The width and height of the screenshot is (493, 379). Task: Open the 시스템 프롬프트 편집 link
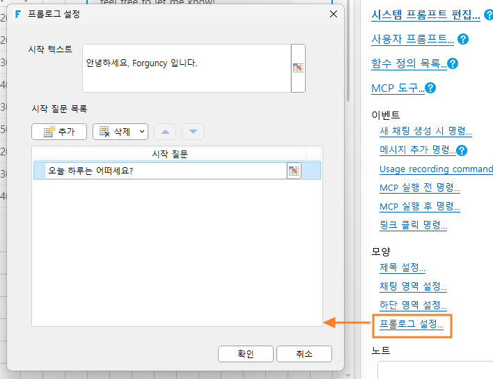pyautogui.click(x=425, y=15)
